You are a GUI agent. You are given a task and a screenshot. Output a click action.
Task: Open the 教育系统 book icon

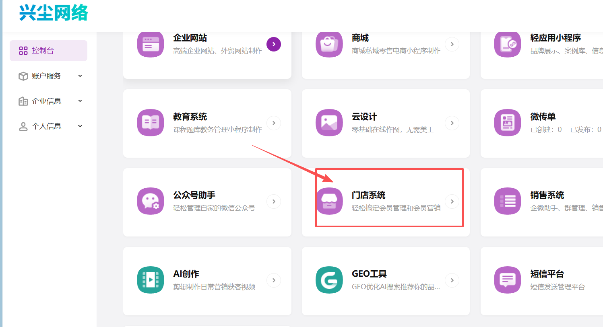151,123
